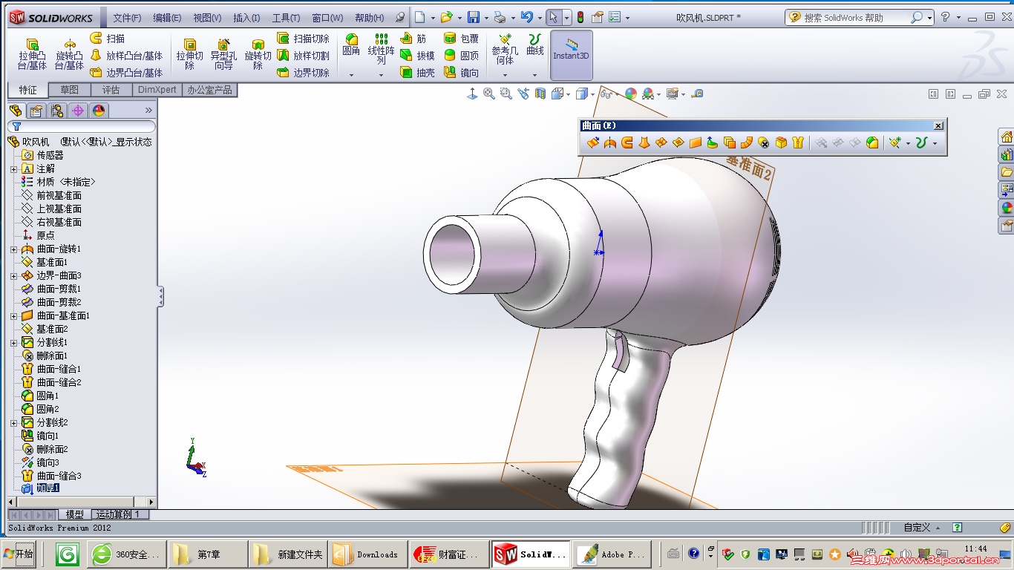Choose the 包覆 wrap tool

[x=461, y=39]
